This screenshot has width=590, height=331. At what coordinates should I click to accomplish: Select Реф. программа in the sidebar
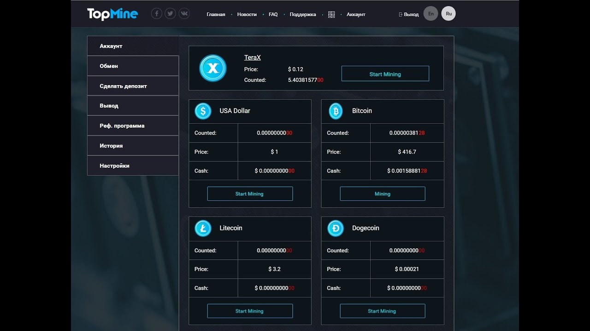pyautogui.click(x=133, y=126)
